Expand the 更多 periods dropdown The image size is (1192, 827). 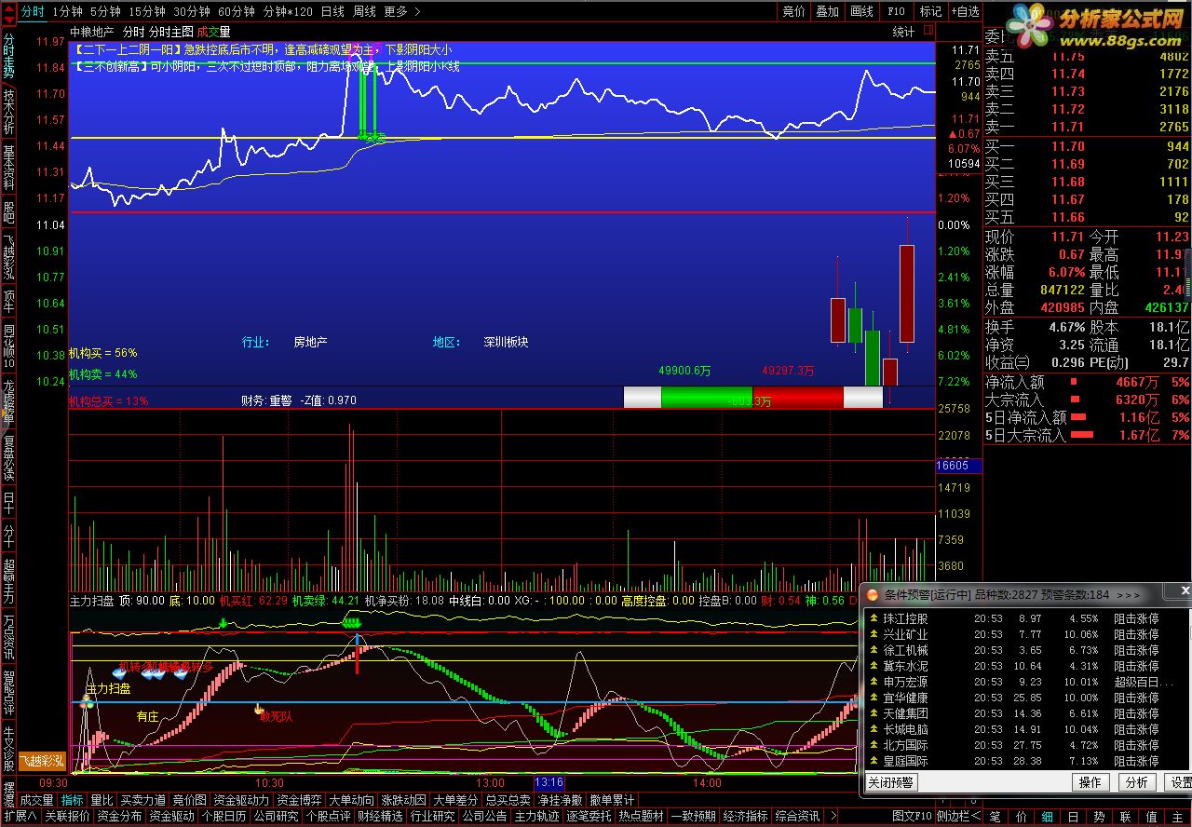[x=400, y=11]
